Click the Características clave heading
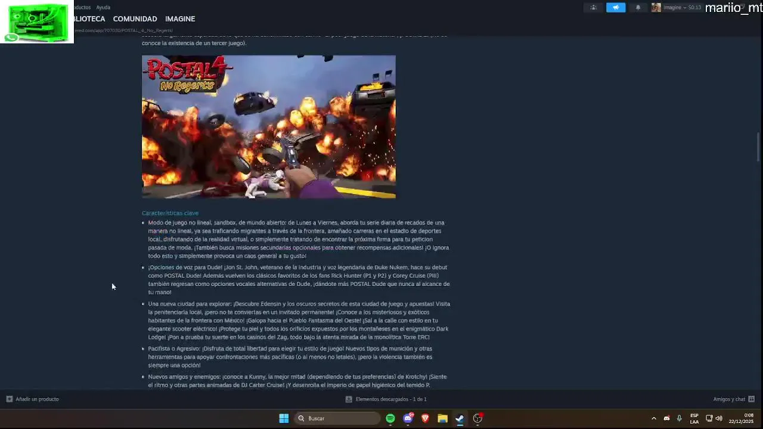The width and height of the screenshot is (763, 429). point(170,213)
